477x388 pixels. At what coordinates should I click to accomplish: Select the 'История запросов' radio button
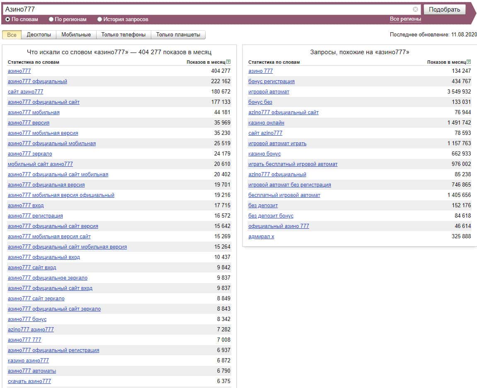pyautogui.click(x=99, y=19)
